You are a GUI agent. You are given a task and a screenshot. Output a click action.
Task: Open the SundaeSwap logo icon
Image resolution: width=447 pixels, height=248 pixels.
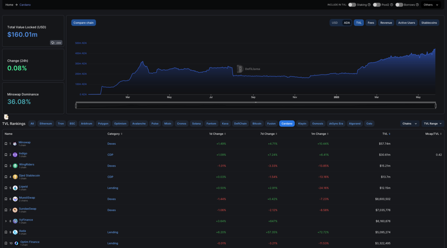[x=15, y=210]
